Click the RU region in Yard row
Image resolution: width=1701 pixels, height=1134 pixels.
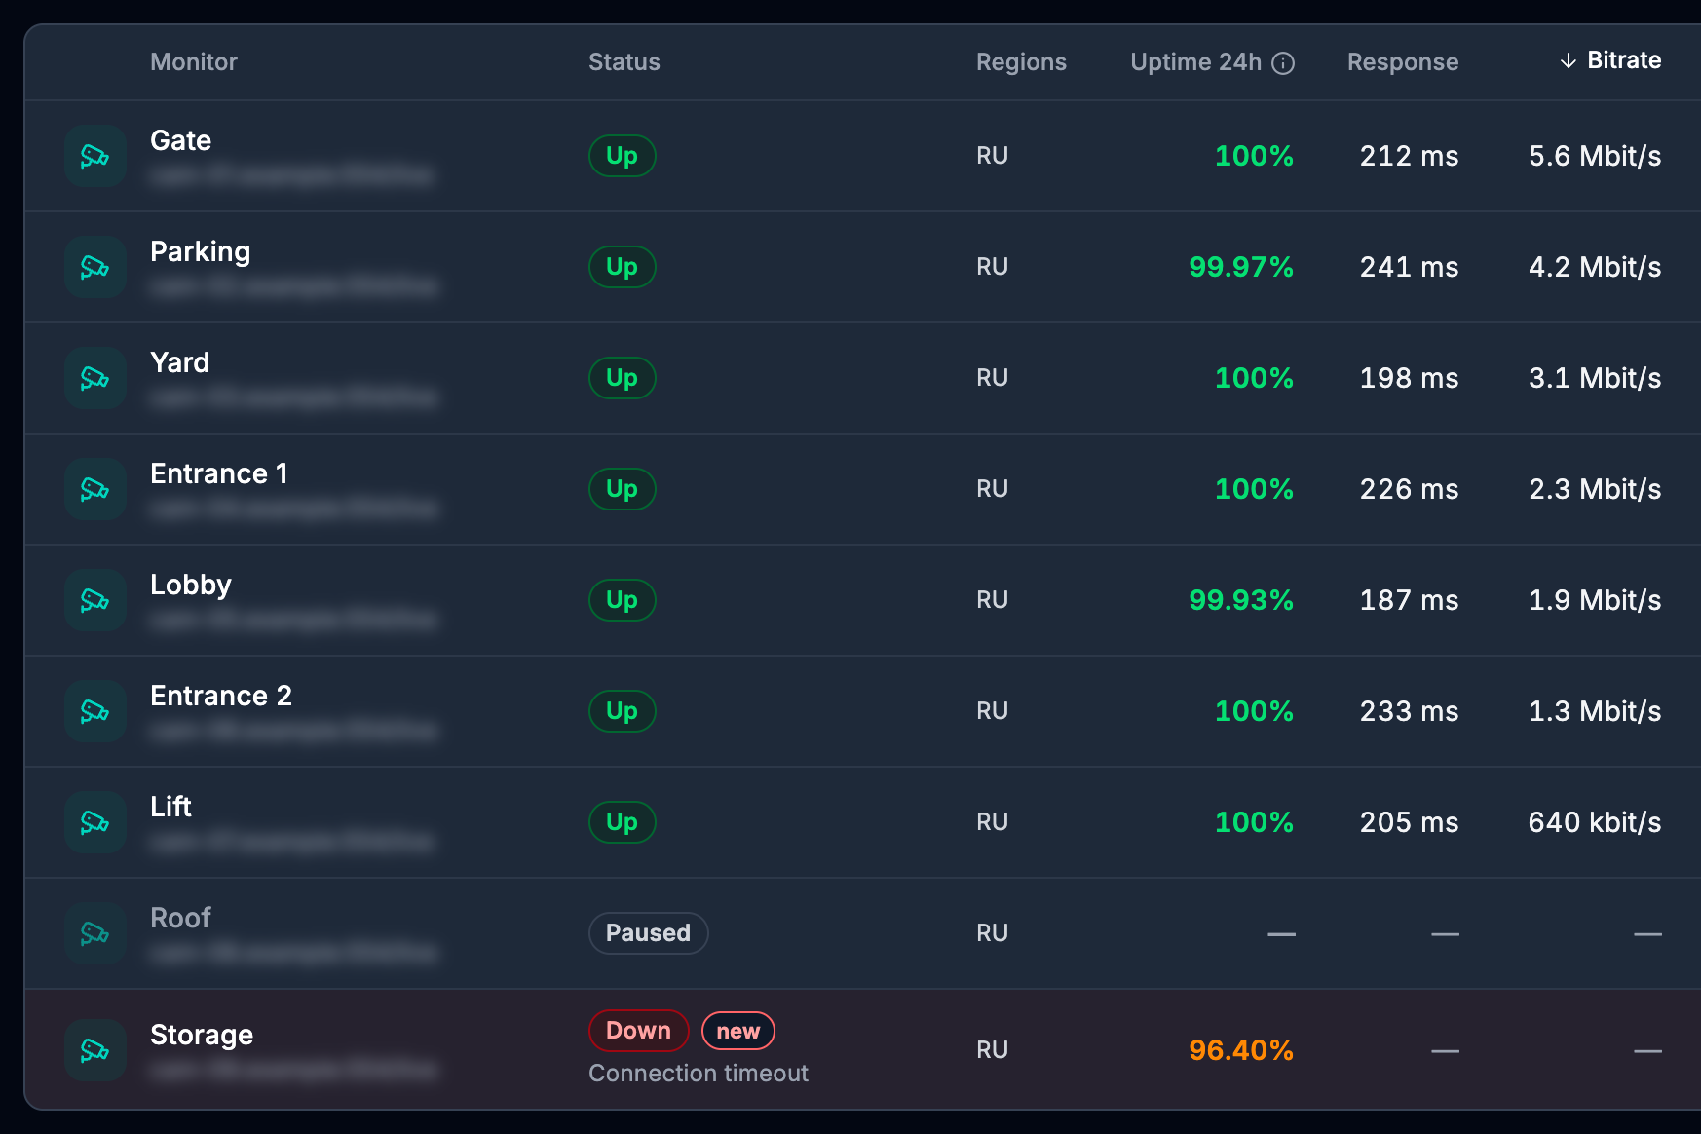(x=992, y=378)
